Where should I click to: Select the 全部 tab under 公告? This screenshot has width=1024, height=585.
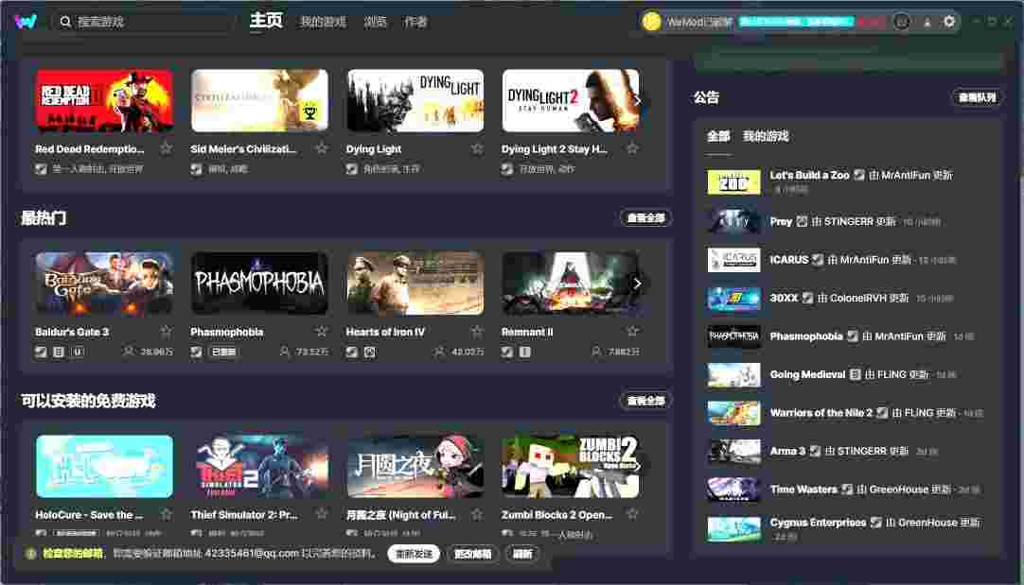coord(718,136)
